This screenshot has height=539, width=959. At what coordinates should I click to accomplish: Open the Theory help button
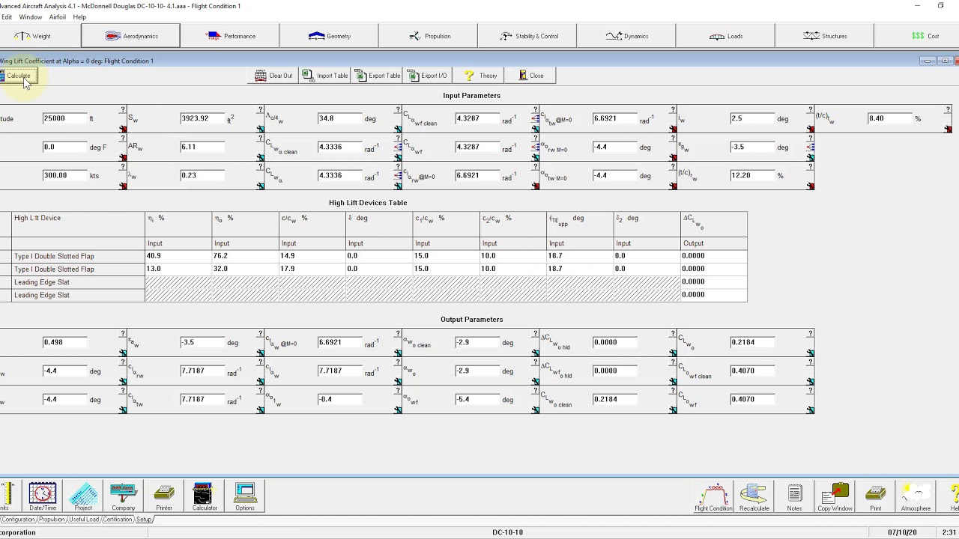[x=480, y=76]
